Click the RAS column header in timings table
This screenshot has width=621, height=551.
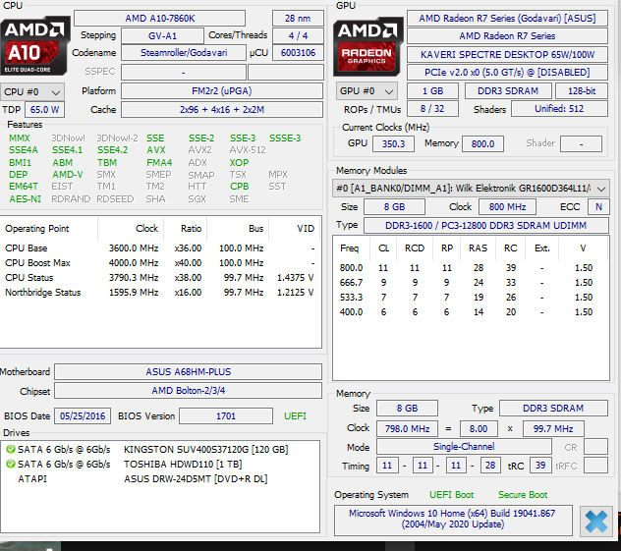tap(478, 248)
